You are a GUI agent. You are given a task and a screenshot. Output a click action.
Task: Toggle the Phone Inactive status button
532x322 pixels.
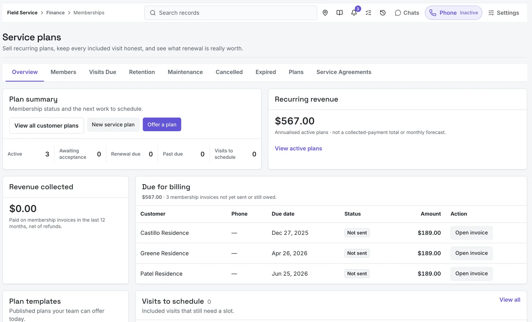pyautogui.click(x=454, y=13)
